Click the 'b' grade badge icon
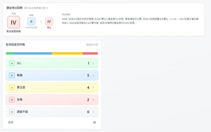 [12, 75]
